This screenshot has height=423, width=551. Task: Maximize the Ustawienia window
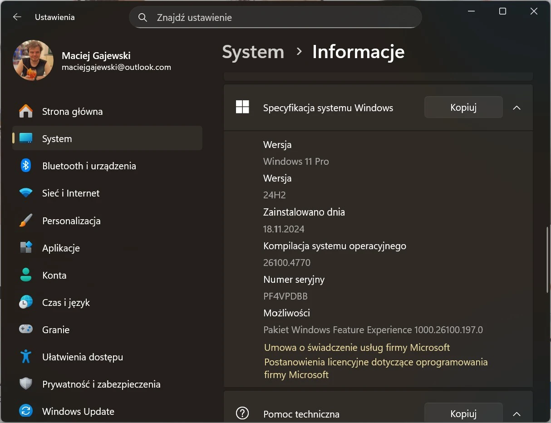pos(502,11)
